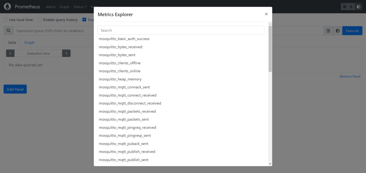Screen dimensions: 366x173
Task: Select mosquitto_mqtt_disconnect_received metric
Action: tap(130, 103)
